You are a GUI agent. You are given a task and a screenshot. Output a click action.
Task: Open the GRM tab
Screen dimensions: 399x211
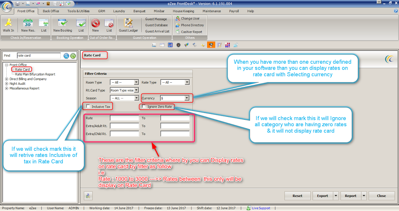tap(102, 11)
